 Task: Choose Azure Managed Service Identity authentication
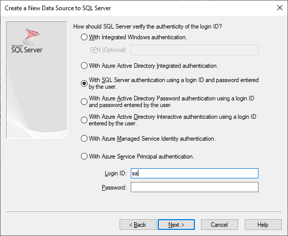point(84,139)
